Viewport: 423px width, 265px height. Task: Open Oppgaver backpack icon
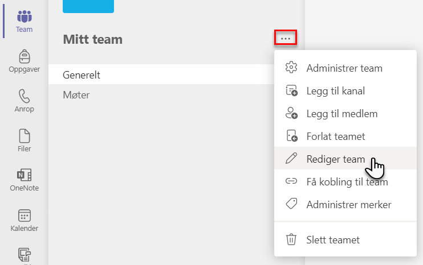25,57
